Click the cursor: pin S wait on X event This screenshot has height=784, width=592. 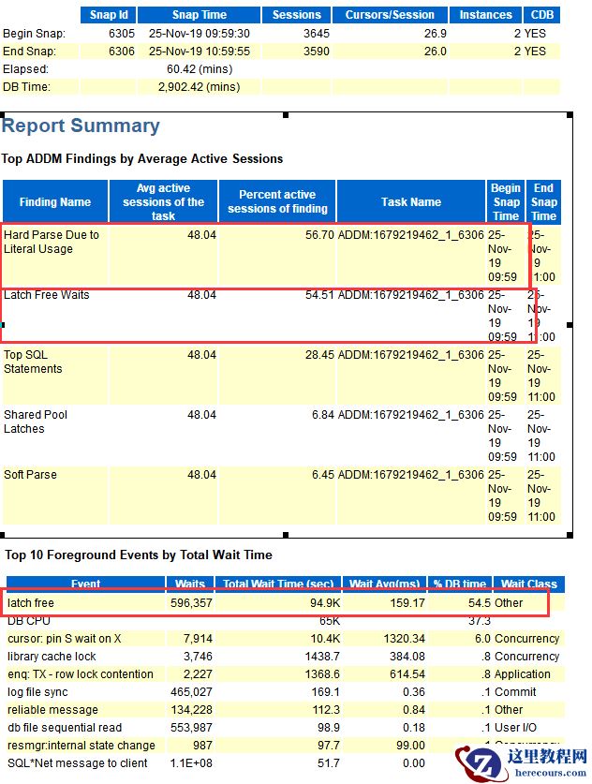click(66, 639)
